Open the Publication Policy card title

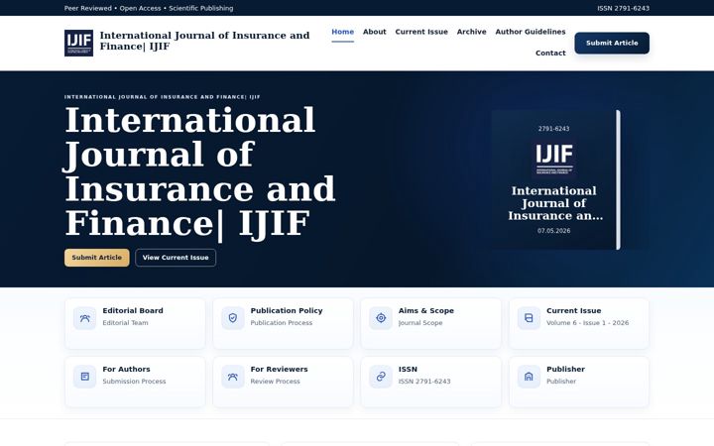(287, 311)
